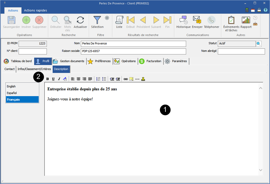Click the Nom abrégé input field
Image resolution: width=270 pixels, height=184 pixels.
[x=241, y=51]
